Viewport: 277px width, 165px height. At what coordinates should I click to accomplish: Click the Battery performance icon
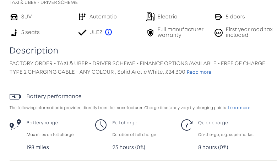pyautogui.click(x=15, y=97)
